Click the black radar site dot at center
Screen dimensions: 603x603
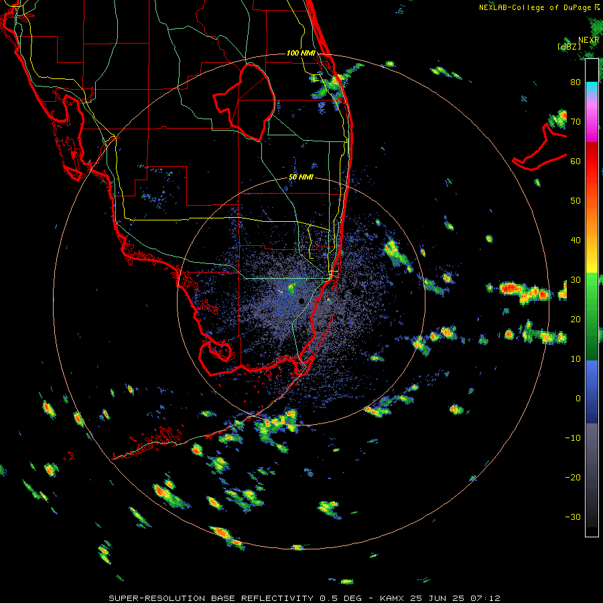pyautogui.click(x=301, y=301)
